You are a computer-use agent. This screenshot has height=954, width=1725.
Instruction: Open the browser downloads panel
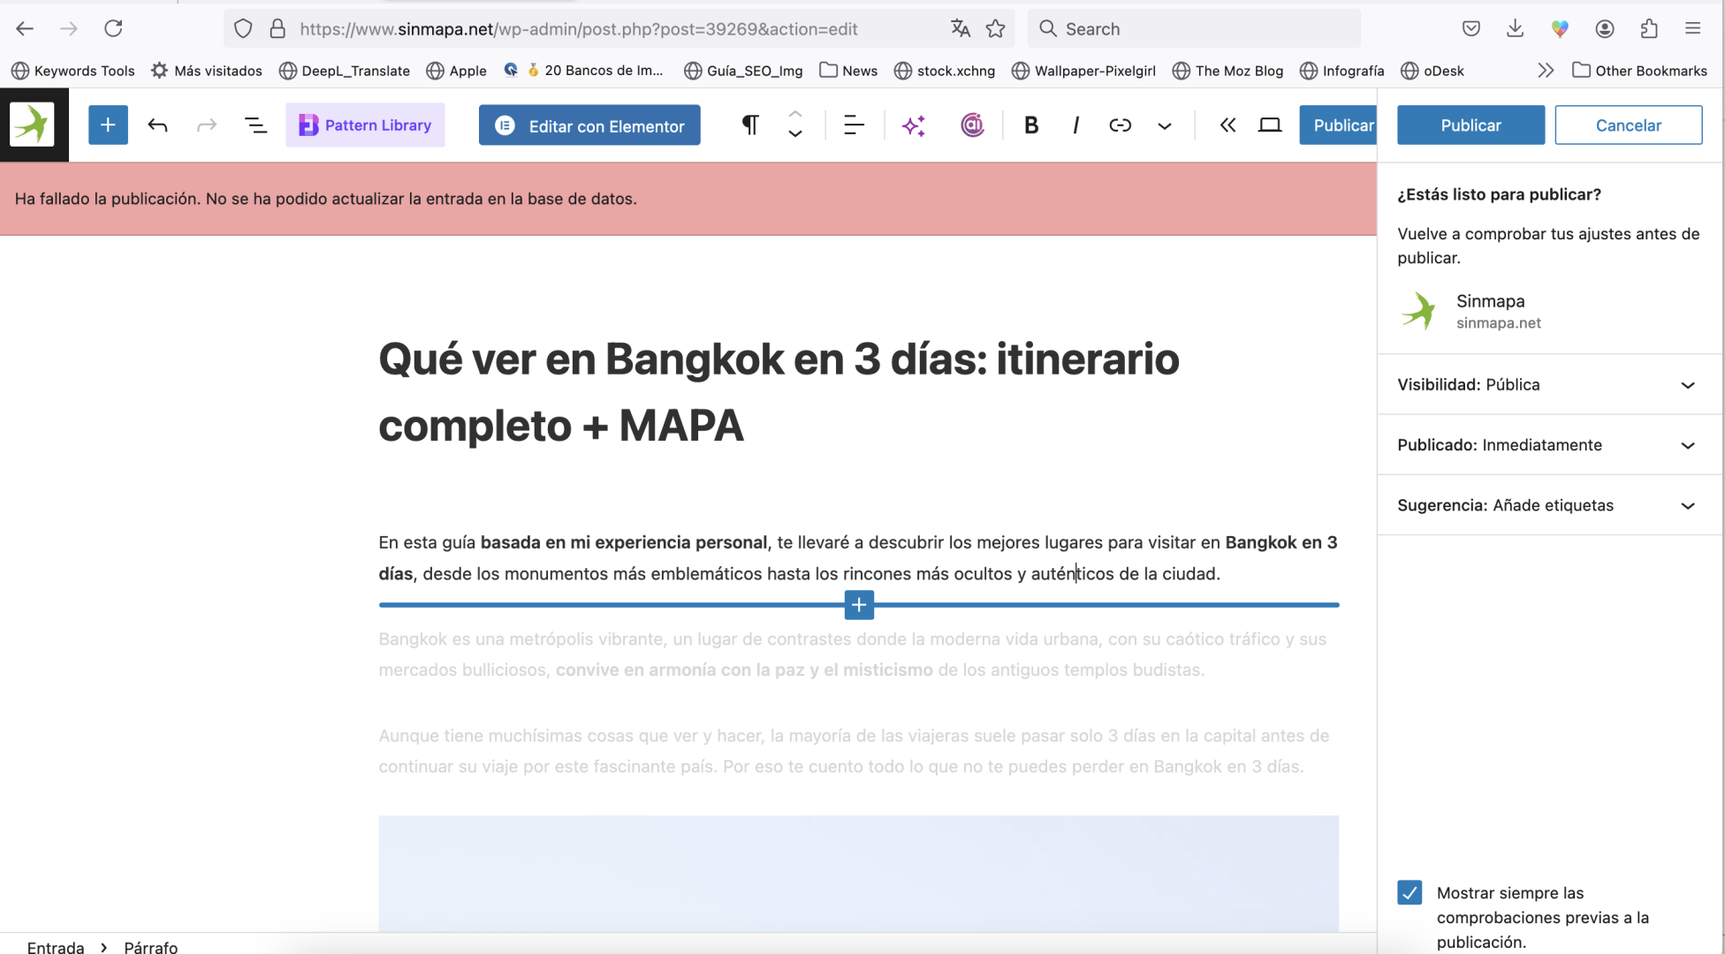point(1516,29)
